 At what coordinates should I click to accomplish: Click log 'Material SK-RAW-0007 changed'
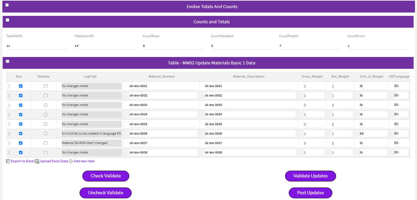[92, 143]
